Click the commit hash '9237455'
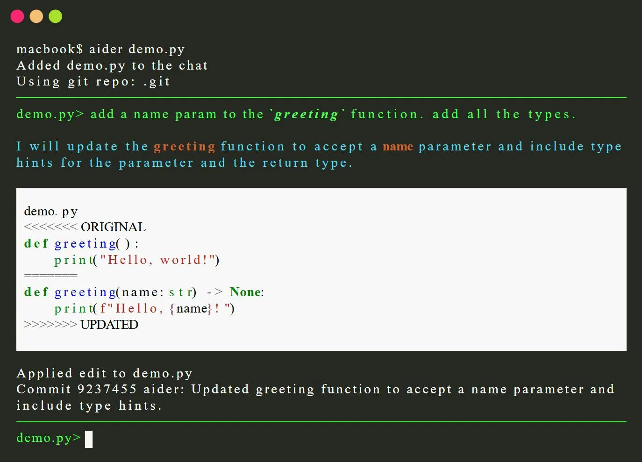Screen dimensions: 642x462 tap(107, 389)
